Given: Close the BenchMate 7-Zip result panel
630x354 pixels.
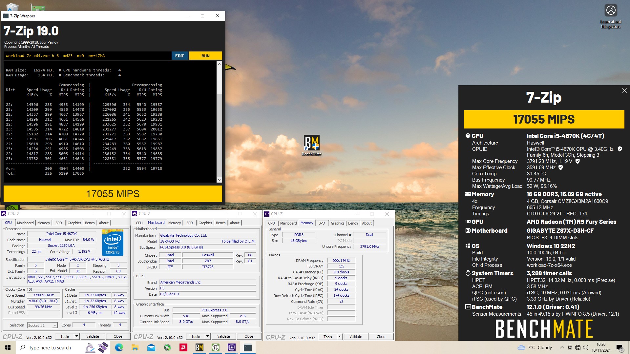Looking at the screenshot, I should (x=624, y=90).
